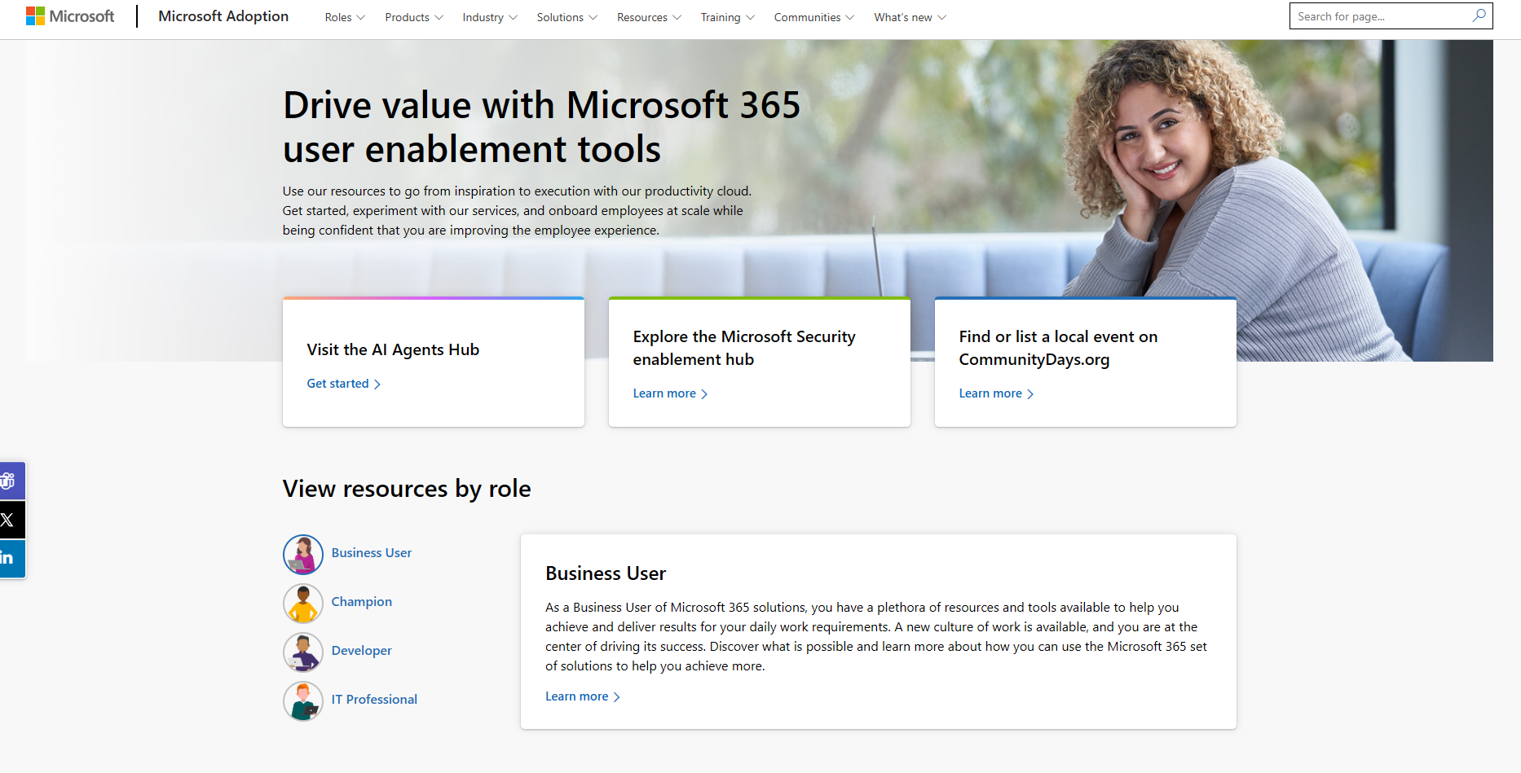This screenshot has width=1521, height=773.
Task: Switch to the Champion role label
Action: click(362, 602)
